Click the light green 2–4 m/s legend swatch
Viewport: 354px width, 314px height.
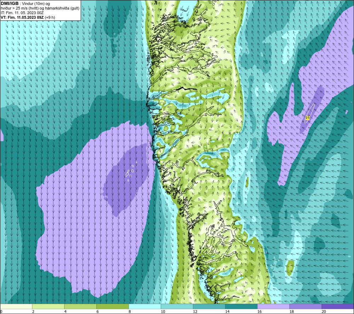(48, 306)
